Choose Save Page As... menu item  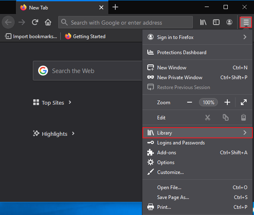[197, 197]
